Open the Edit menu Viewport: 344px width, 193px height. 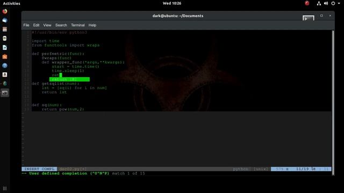coord(36,25)
